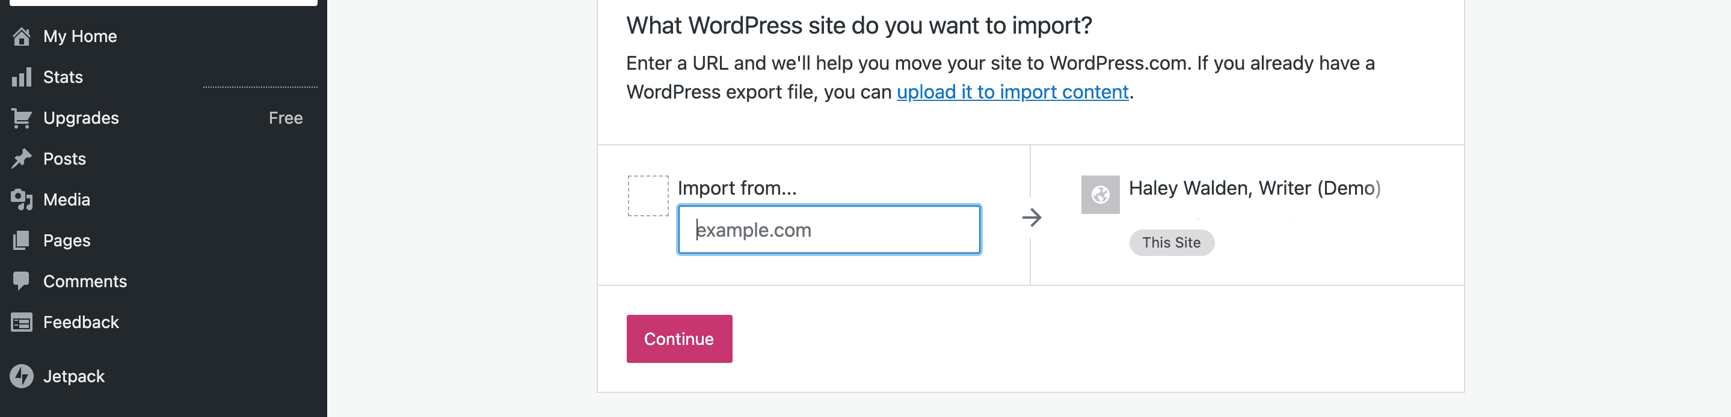Viewport: 1731px width, 417px height.
Task: Click the My Home house icon
Action: (22, 36)
